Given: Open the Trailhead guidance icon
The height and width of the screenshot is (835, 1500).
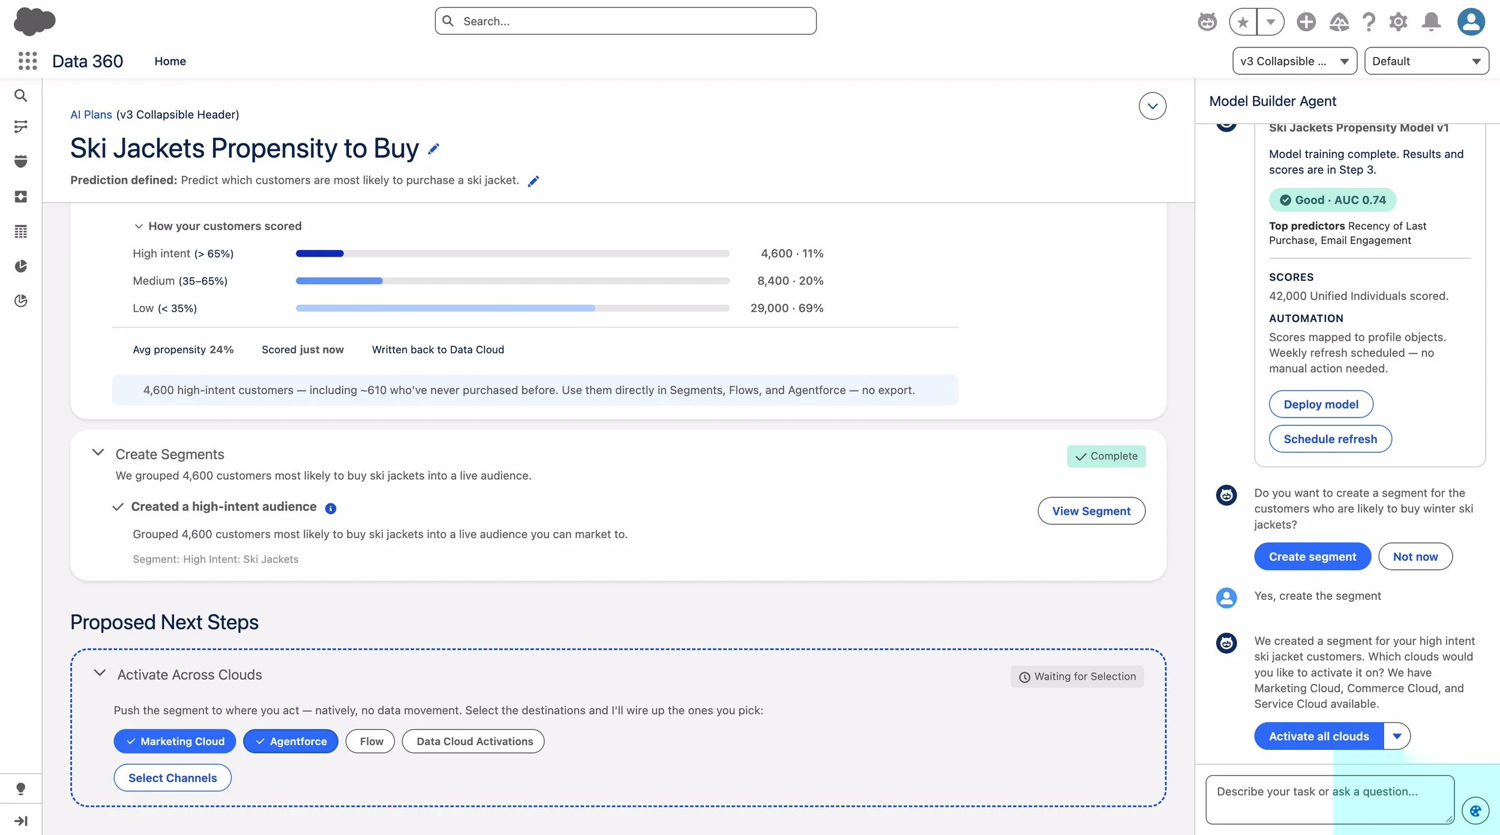Looking at the screenshot, I should click(x=1339, y=22).
